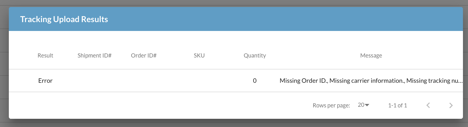Go to the previous results page
The height and width of the screenshot is (127, 468).
coord(428,106)
